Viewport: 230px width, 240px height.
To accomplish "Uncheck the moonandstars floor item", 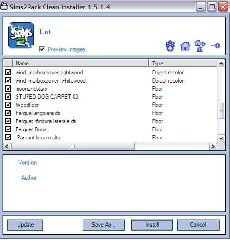I will pyautogui.click(x=8, y=89).
